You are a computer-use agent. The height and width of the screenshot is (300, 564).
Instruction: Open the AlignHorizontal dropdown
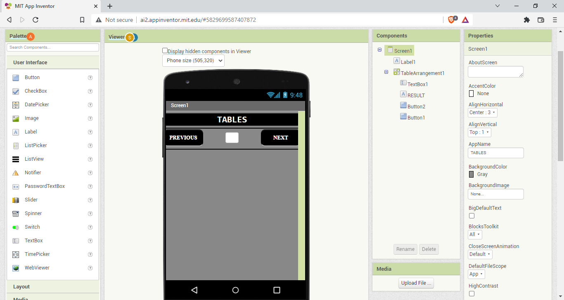click(482, 112)
